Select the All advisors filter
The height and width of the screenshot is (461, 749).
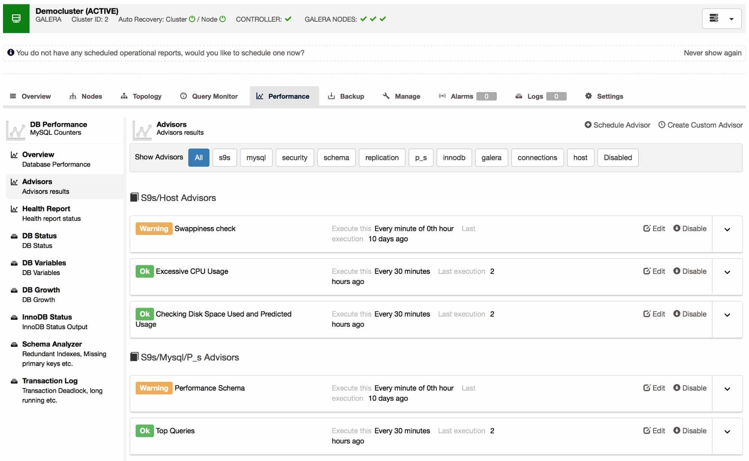(x=199, y=158)
